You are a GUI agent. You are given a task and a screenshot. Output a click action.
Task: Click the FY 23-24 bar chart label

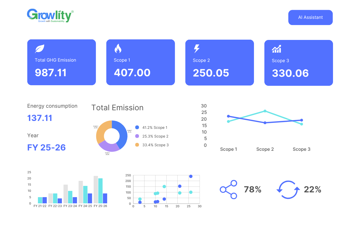click(x=70, y=206)
